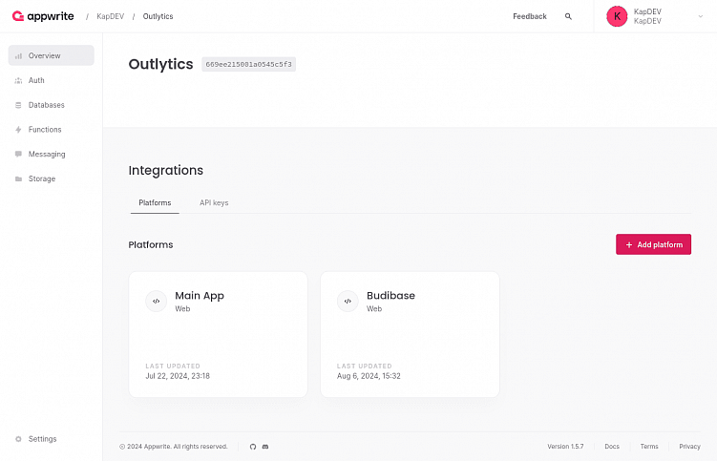Open the GitHub icon in footer
Viewport: 717px width, 461px height.
coord(253,447)
